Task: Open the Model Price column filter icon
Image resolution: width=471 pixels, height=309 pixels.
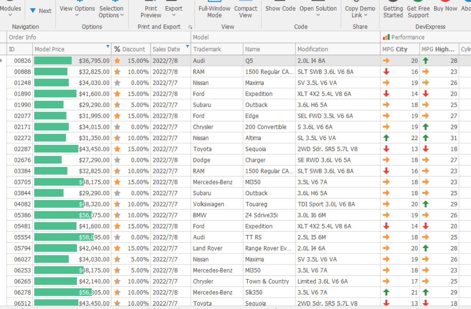Action: [x=108, y=47]
